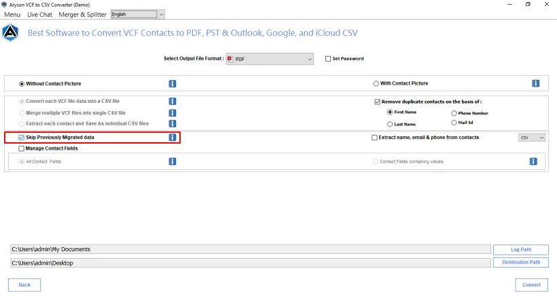The image size is (557, 296).
Task: Open Merger & Splitter menu item
Action: pos(82,14)
